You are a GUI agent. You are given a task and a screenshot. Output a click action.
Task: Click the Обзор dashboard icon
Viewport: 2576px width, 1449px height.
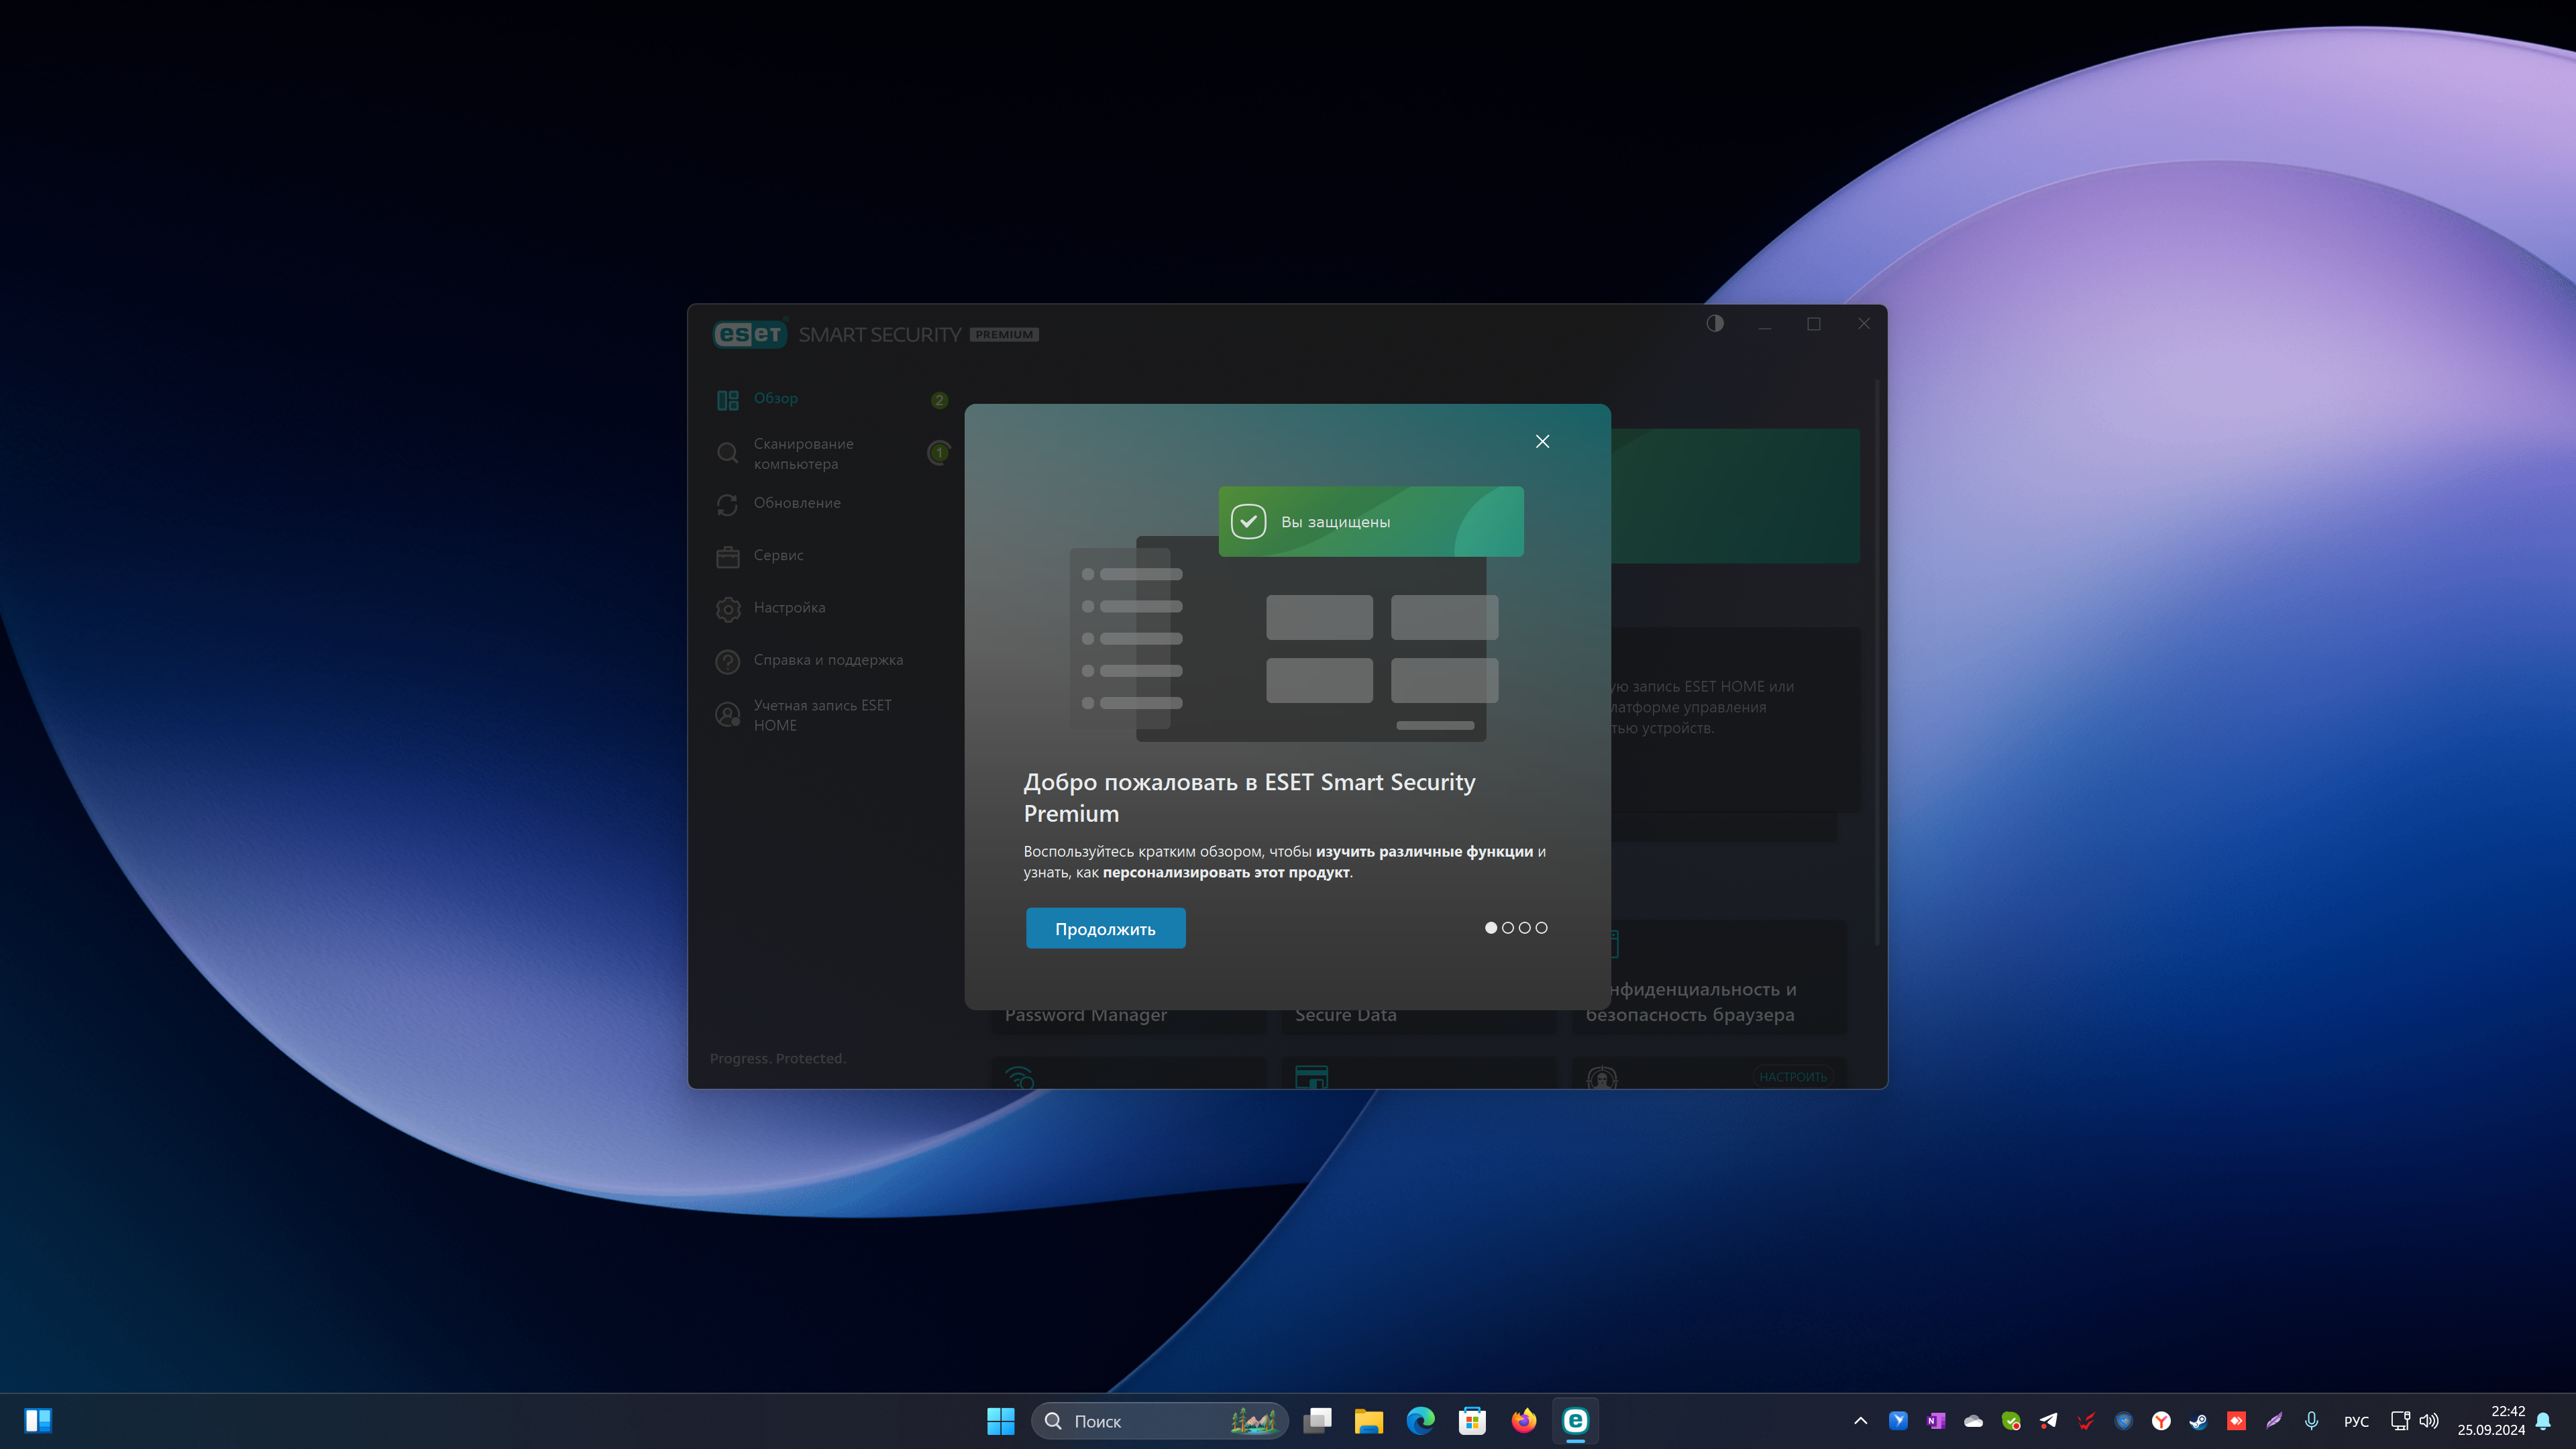tap(727, 400)
